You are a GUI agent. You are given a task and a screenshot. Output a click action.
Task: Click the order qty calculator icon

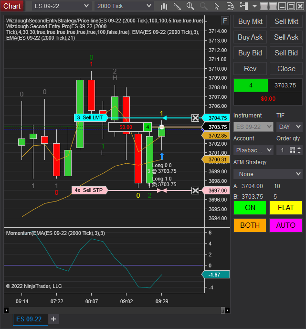[x=292, y=150]
